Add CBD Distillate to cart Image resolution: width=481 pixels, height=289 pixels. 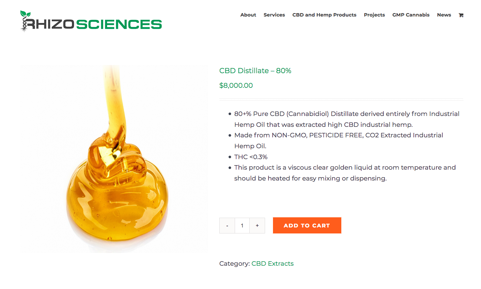click(x=307, y=225)
